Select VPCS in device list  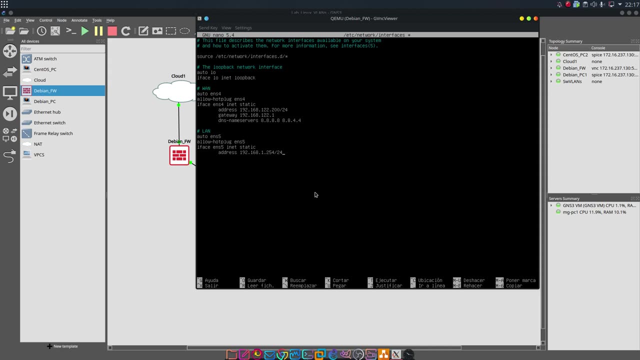click(62, 154)
